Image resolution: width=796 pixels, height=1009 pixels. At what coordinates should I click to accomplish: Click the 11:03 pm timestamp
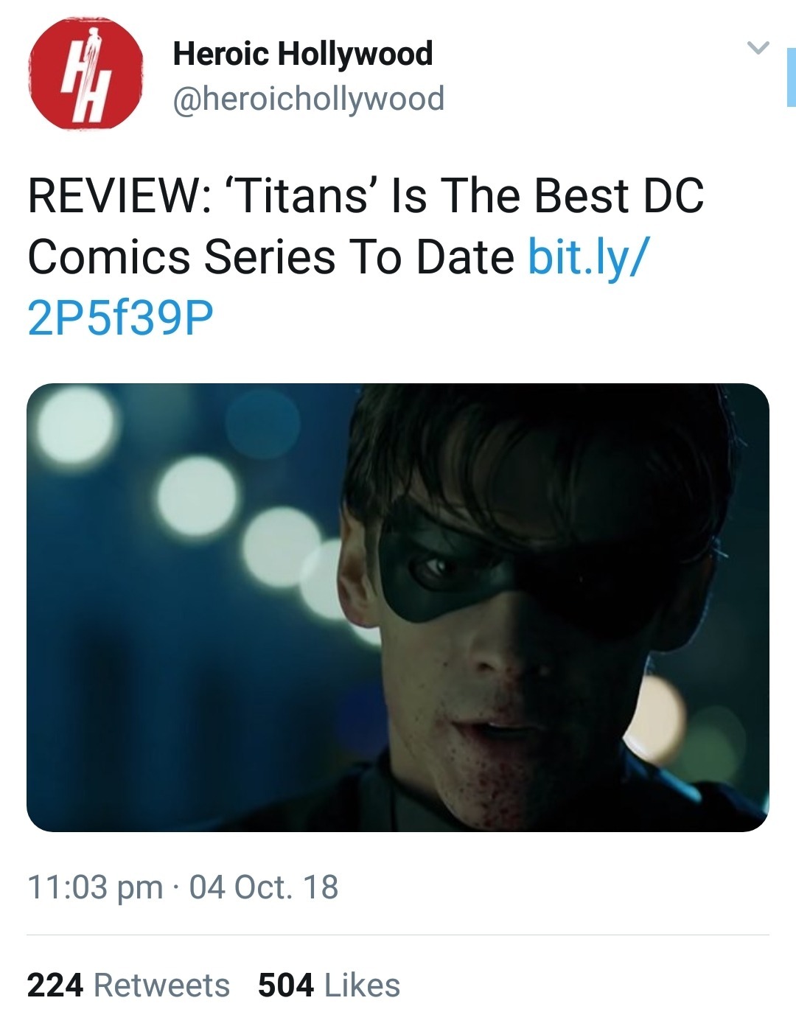click(95, 887)
